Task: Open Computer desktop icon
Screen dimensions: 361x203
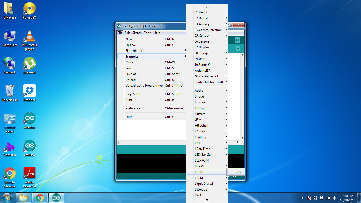Action: pyautogui.click(x=10, y=38)
